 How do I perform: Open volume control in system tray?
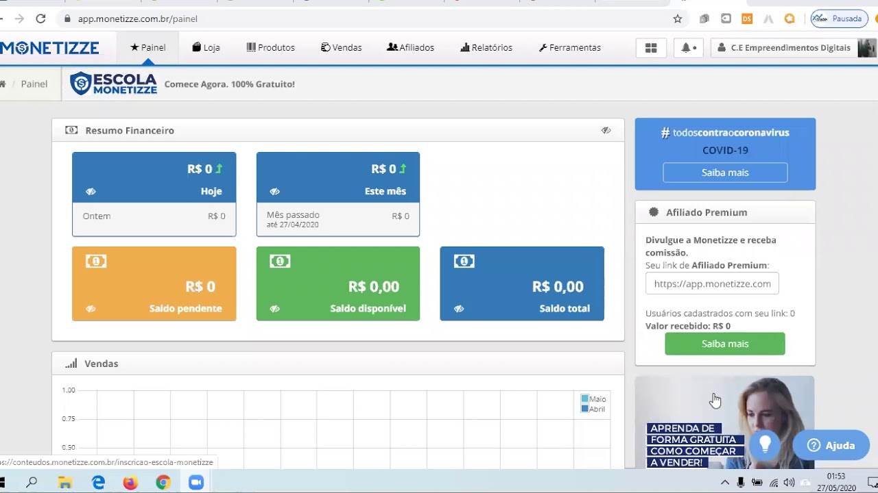click(789, 483)
